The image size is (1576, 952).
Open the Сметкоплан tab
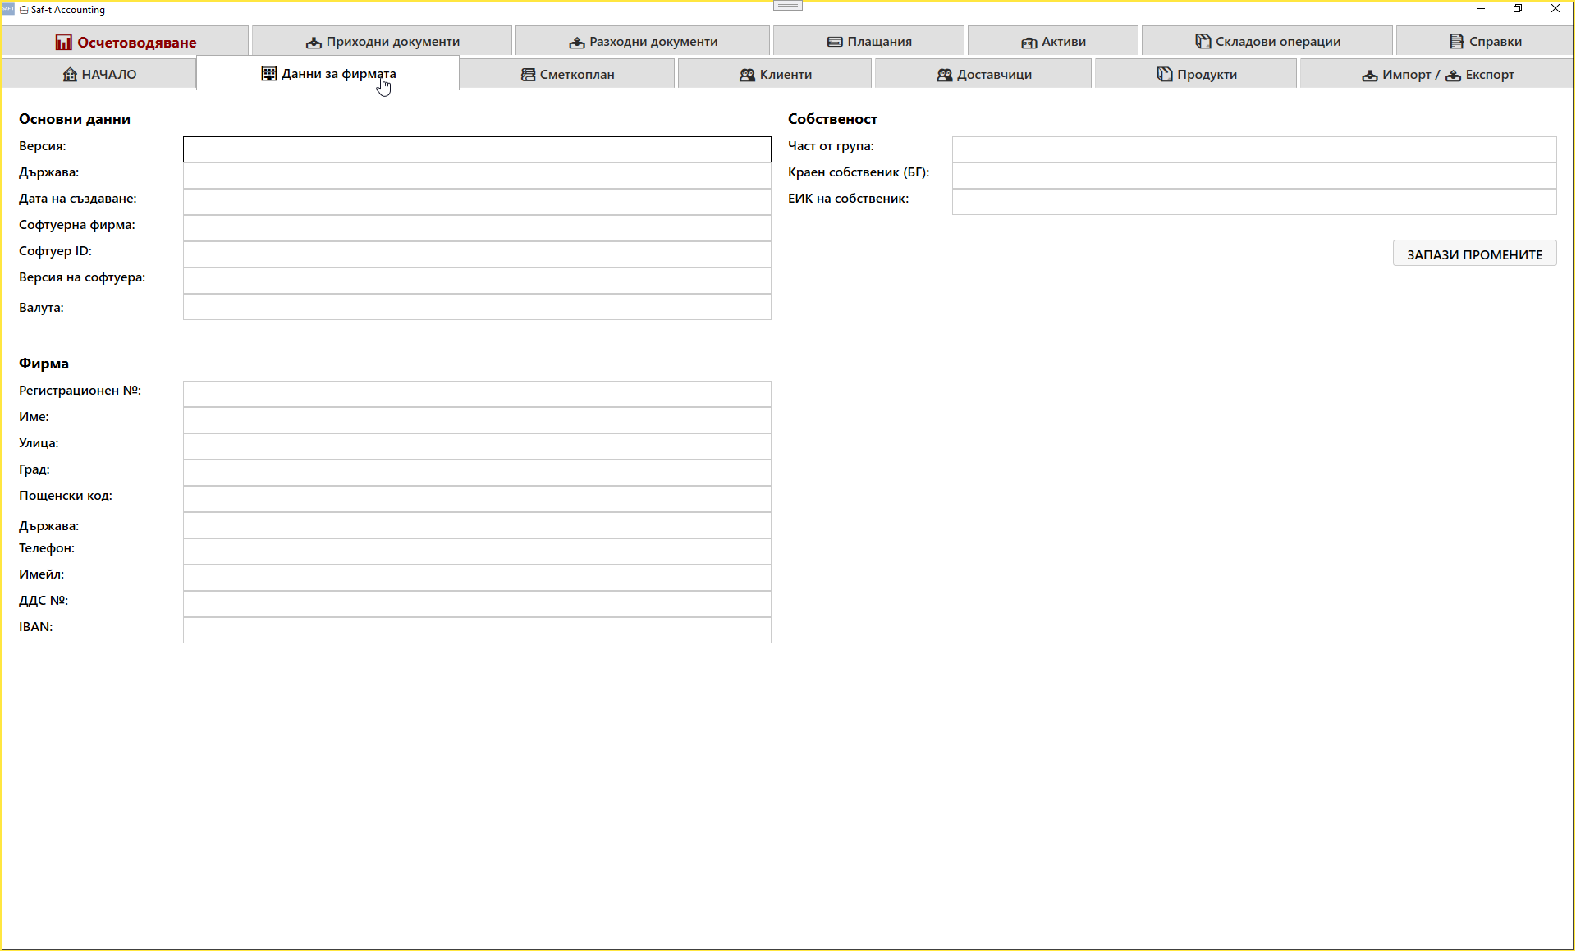pyautogui.click(x=567, y=74)
